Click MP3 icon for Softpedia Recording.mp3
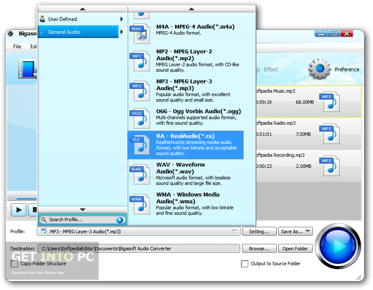 330,166
